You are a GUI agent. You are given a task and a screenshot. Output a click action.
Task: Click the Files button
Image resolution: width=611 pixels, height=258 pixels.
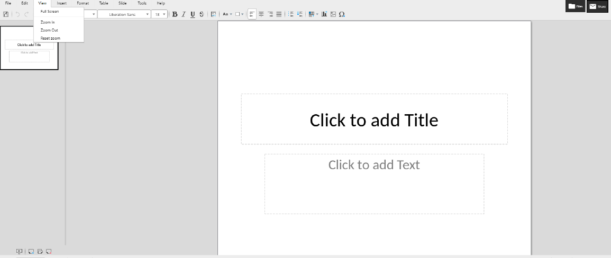(576, 6)
